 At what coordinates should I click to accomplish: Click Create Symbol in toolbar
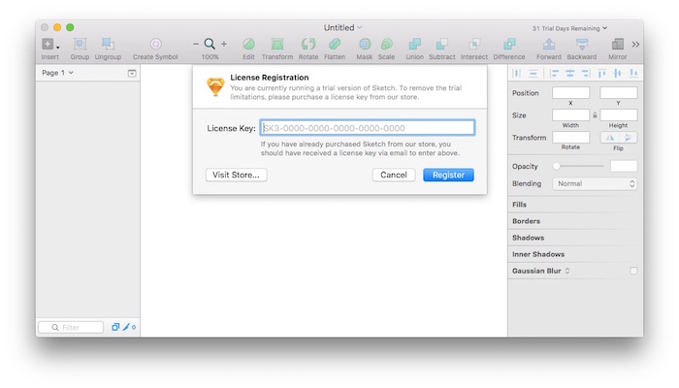click(x=155, y=44)
